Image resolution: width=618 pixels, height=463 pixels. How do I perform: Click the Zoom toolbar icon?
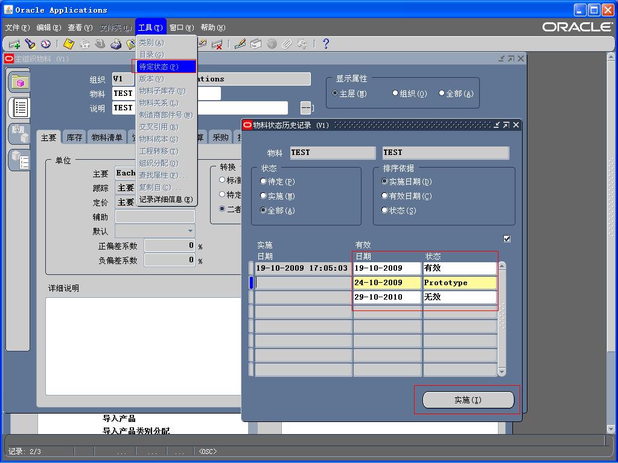tap(256, 44)
